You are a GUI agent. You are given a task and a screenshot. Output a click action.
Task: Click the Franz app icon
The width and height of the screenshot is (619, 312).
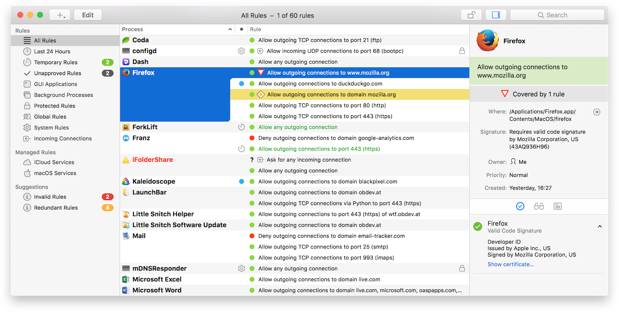pos(126,138)
